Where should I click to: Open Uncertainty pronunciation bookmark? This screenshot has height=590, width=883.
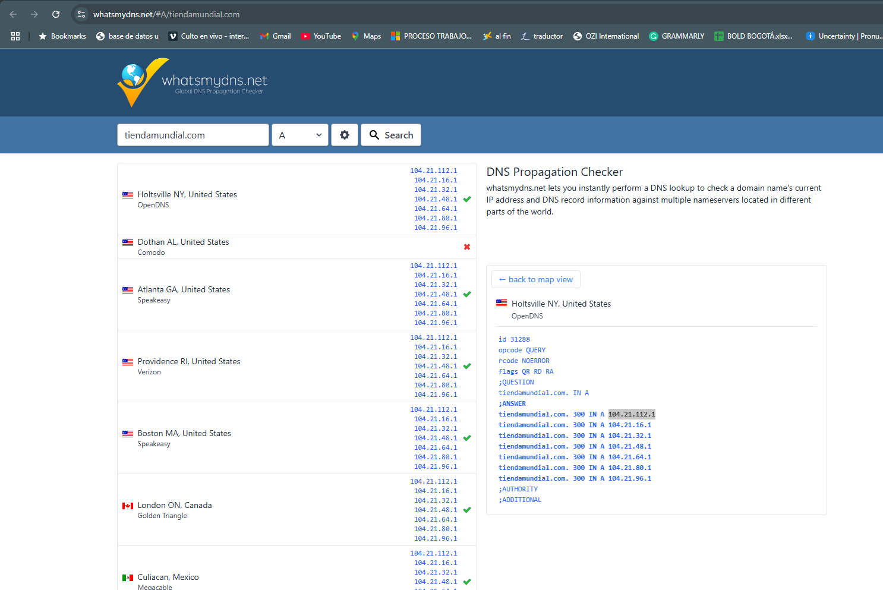coord(844,36)
